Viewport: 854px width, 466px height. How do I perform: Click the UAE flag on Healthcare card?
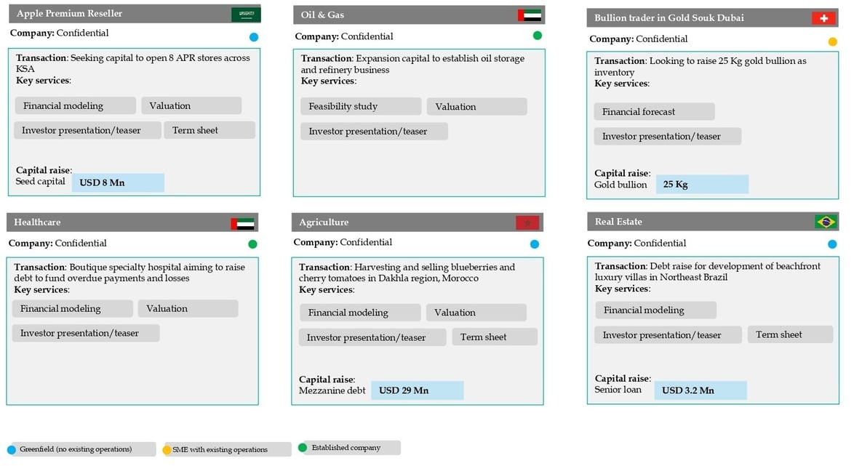pyautogui.click(x=242, y=223)
